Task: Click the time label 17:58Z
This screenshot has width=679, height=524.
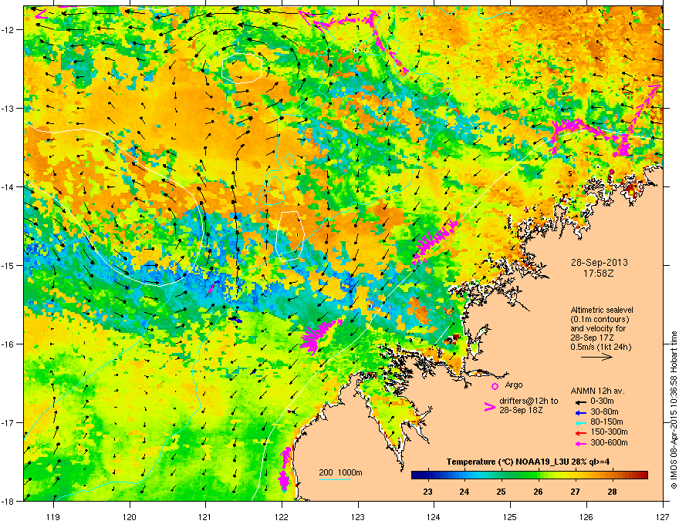Action: coord(599,274)
